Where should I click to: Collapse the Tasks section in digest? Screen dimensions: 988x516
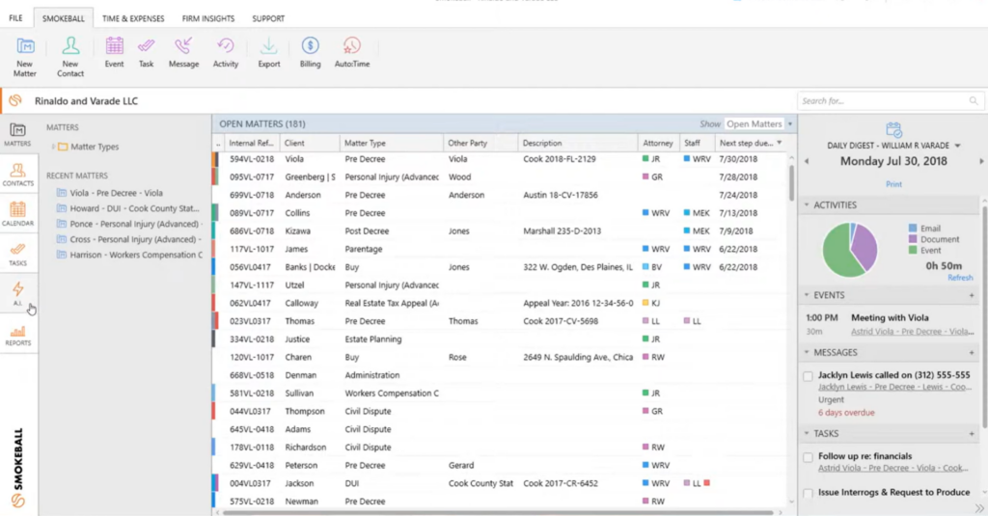point(807,433)
